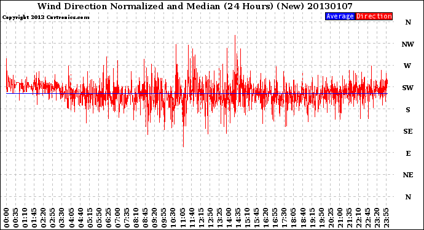Click the 16:20 time label
The width and height of the screenshot is (424, 230).
pos(266,218)
